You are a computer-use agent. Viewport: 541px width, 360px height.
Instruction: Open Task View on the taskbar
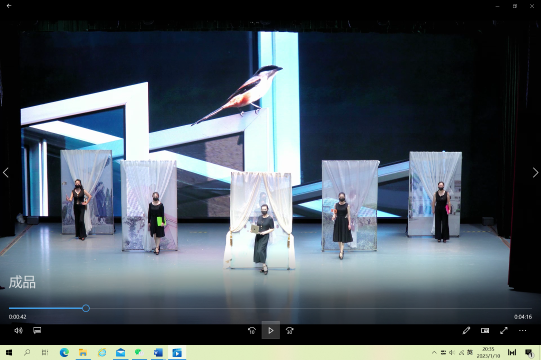point(45,352)
